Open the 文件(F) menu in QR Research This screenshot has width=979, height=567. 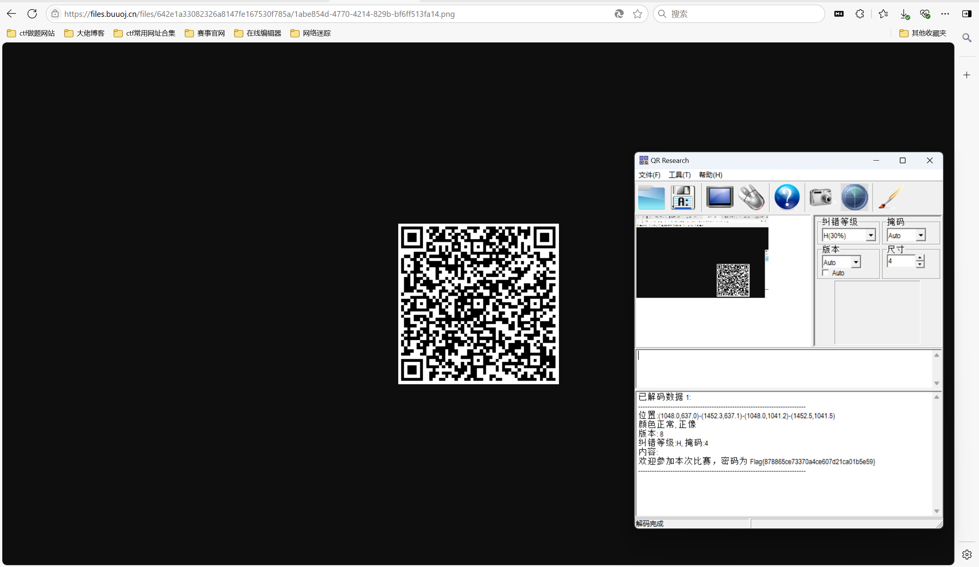click(x=649, y=175)
